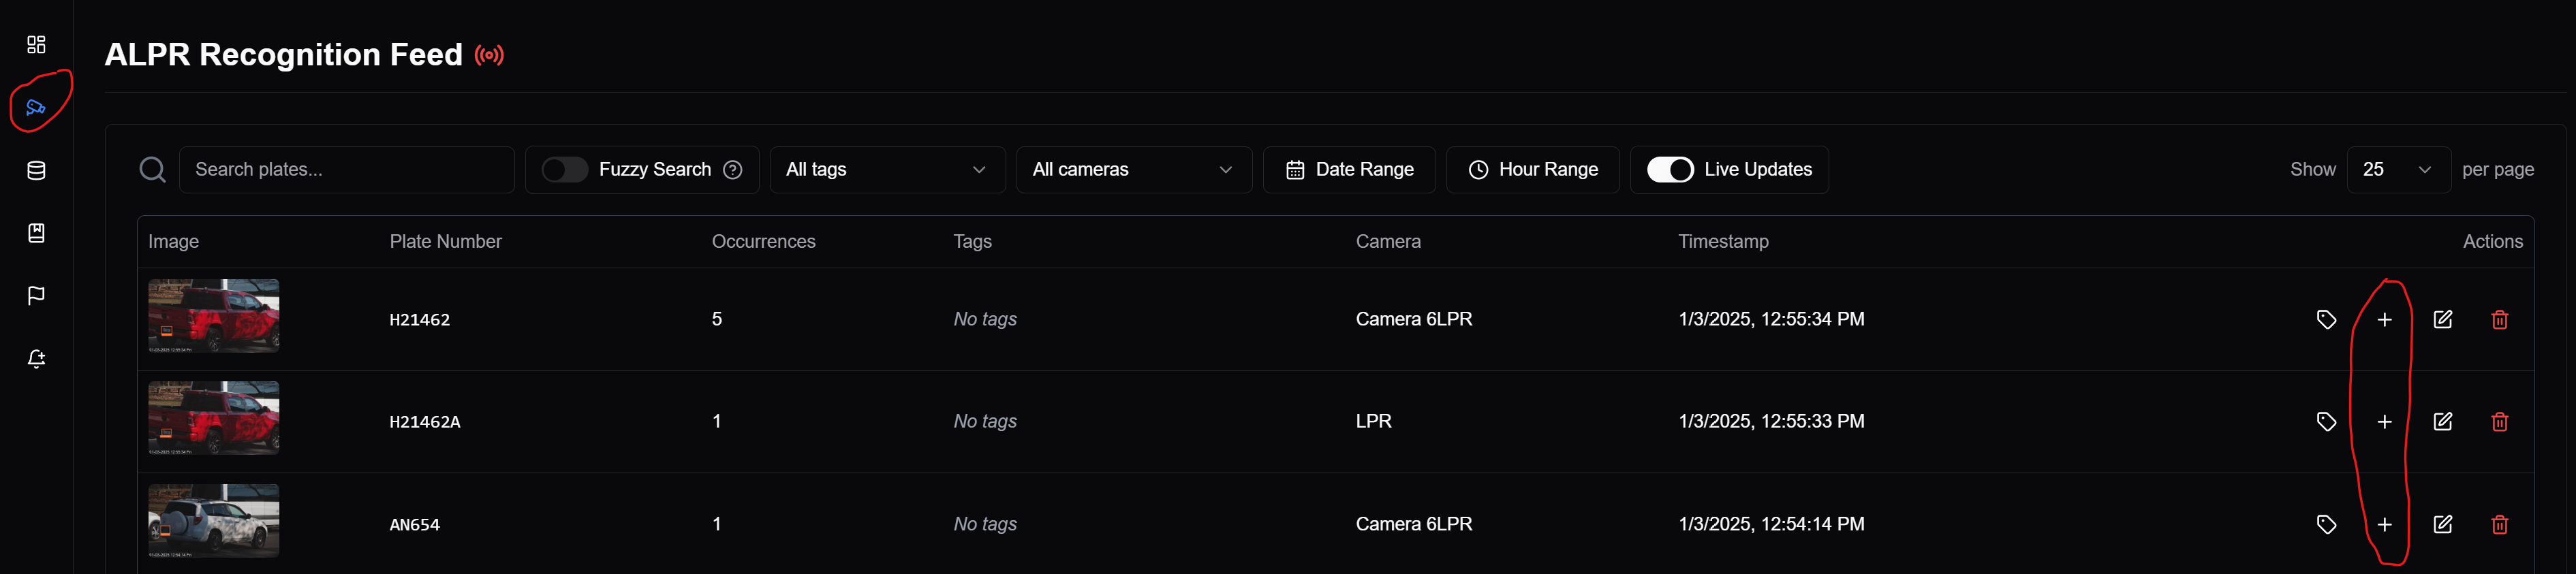
Task: Click the plus icon for plate H21462A
Action: (2384, 422)
